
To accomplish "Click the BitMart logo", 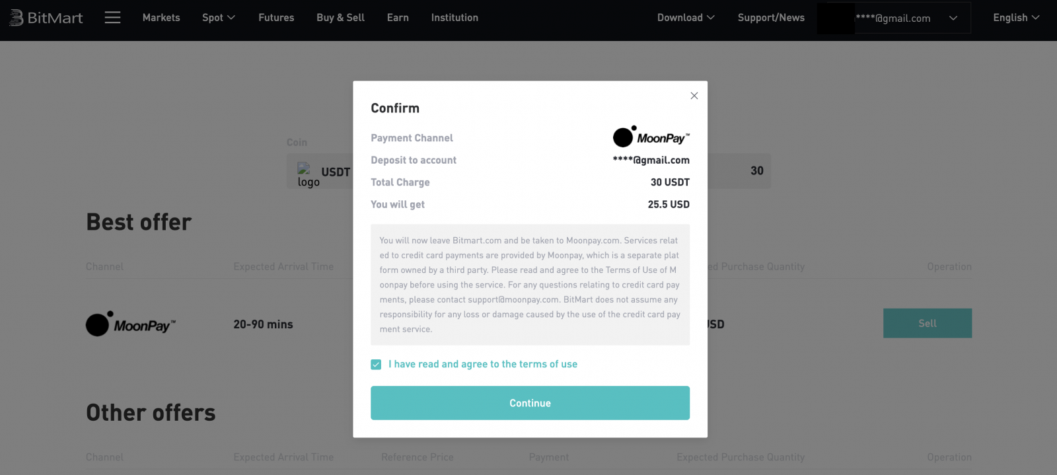I will (46, 18).
